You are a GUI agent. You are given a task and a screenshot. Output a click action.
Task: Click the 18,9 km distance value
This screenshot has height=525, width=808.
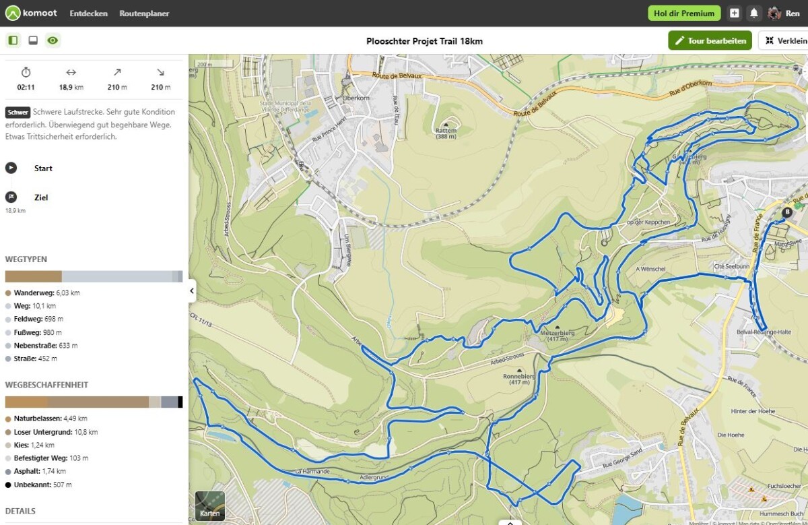[x=71, y=87]
